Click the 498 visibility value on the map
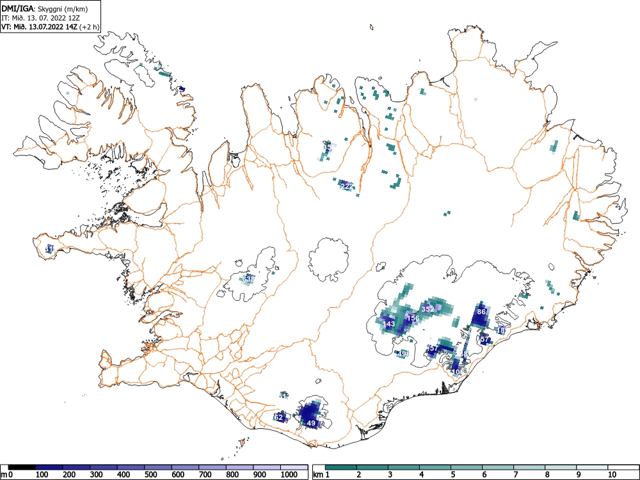Image resolution: width=640 pixels, height=480 pixels. pos(403,353)
